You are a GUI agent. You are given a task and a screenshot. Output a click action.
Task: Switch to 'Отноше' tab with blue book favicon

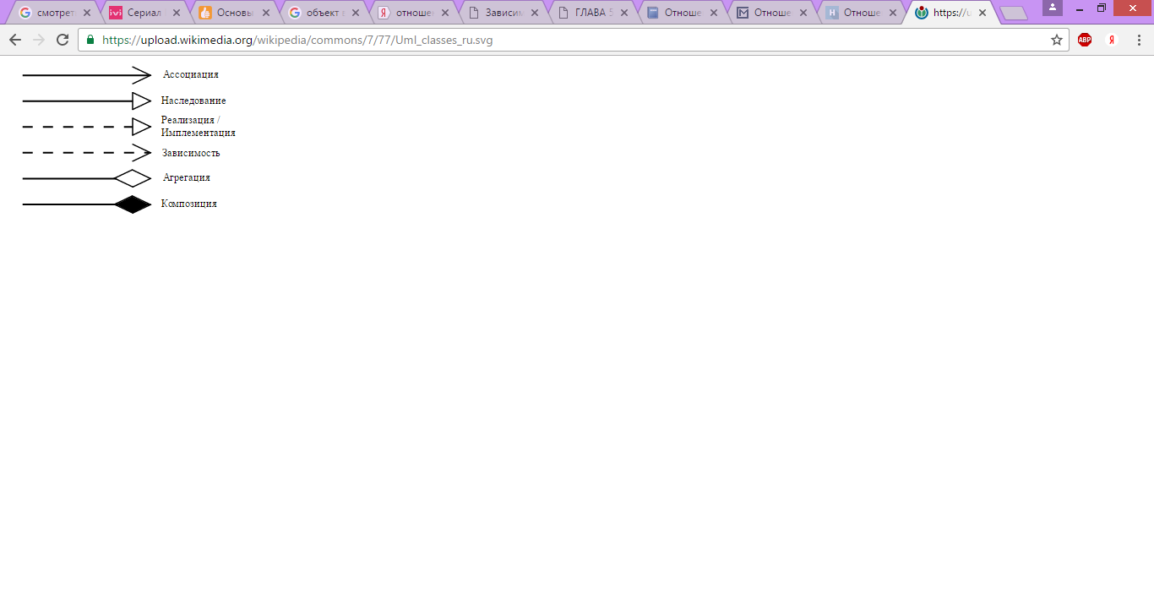pos(682,13)
